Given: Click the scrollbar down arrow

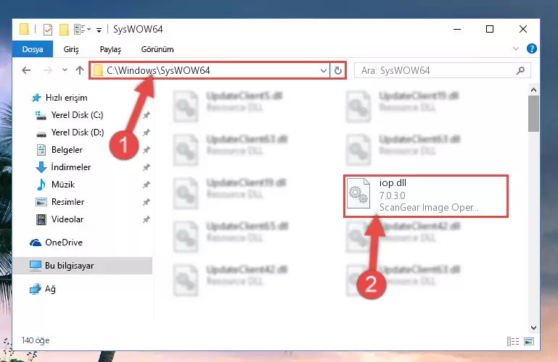Looking at the screenshot, I should (533, 327).
